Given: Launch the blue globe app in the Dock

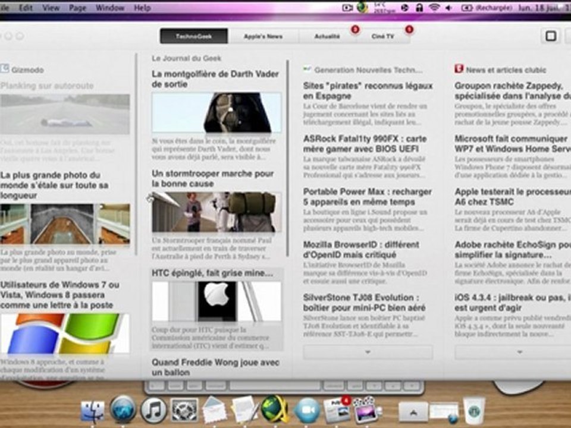Looking at the screenshot, I should [123, 409].
